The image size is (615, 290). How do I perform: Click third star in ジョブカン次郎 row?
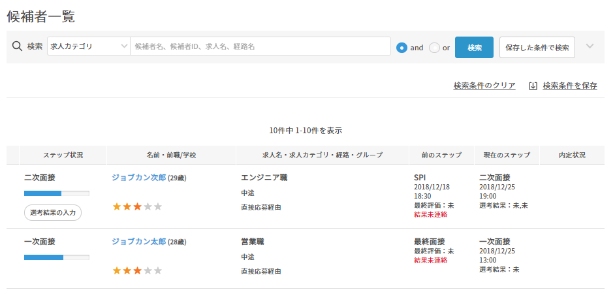(x=138, y=207)
